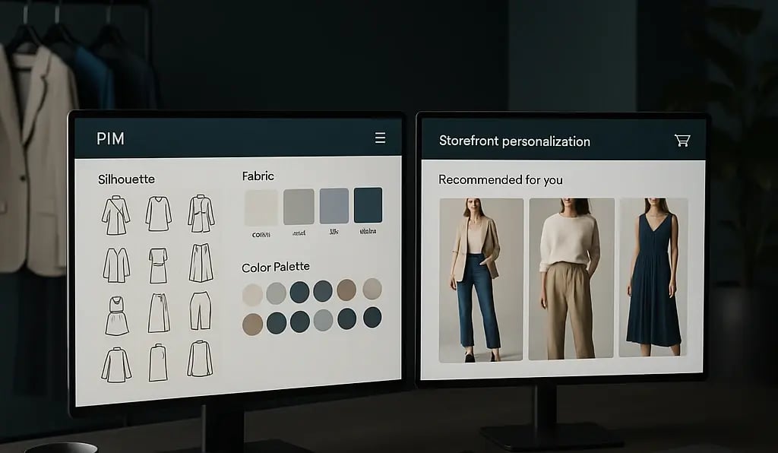Pick the dark teal fabric swatch
The height and width of the screenshot is (453, 778).
[367, 204]
